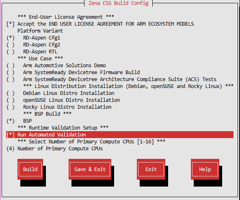Image resolution: width=240 pixels, height=200 pixels.
Task: Click the Zena CSS Build Config title
Action: 119,3
